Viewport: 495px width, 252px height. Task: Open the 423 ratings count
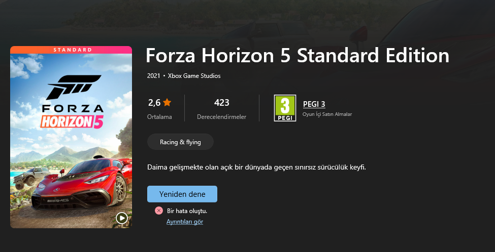point(222,103)
